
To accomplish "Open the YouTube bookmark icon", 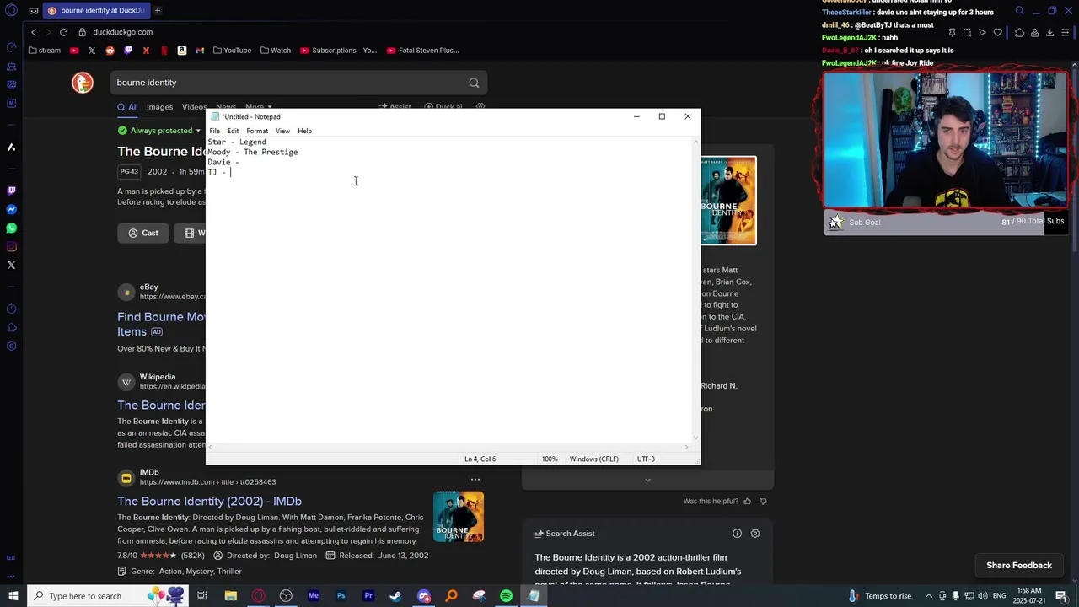I will [74, 51].
